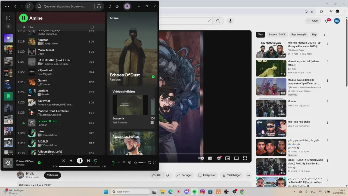Viewport: 348px width, 196px height.
Task: Create new playlist with plus icon
Action: pyautogui.click(x=8, y=26)
